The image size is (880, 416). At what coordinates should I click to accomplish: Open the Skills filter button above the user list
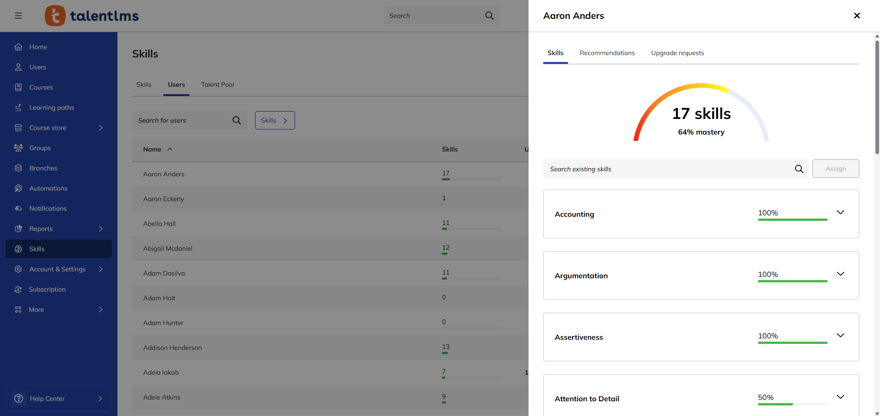(274, 120)
